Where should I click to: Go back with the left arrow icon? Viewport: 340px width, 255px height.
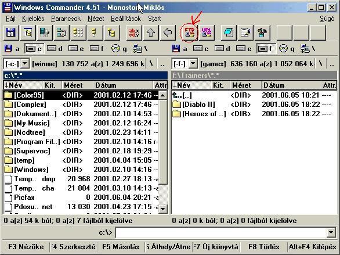[x=168, y=33]
